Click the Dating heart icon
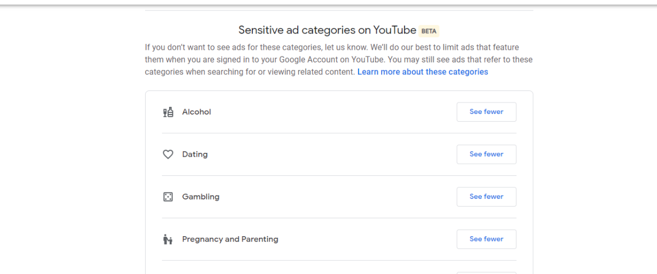This screenshot has height=274, width=657. tap(168, 155)
